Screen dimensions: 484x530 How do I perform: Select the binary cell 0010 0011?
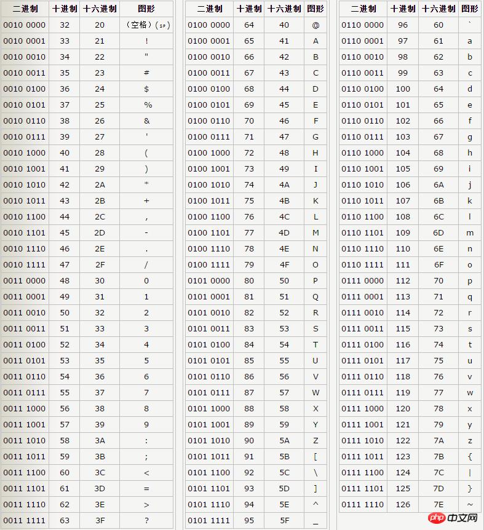coord(25,73)
